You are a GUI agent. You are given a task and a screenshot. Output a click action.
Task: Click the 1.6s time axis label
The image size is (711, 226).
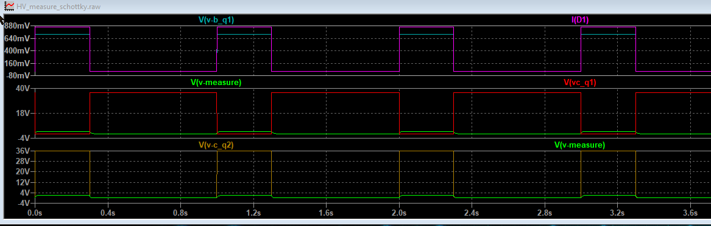[326, 212]
